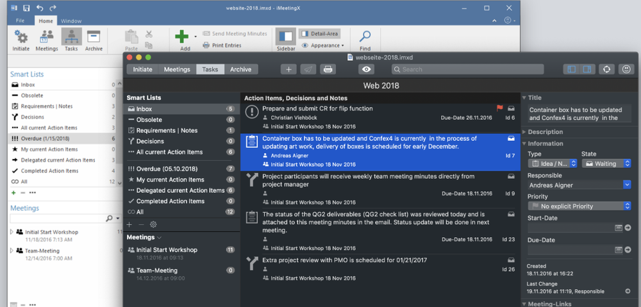This screenshot has width=641, height=307.
Task: Click the Redo arrow in Windows quick access bar
Action: pyautogui.click(x=53, y=8)
